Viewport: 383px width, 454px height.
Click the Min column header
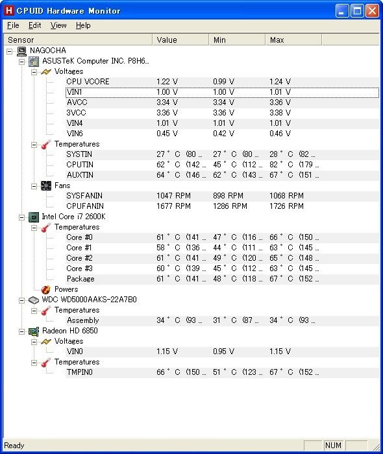coord(237,40)
